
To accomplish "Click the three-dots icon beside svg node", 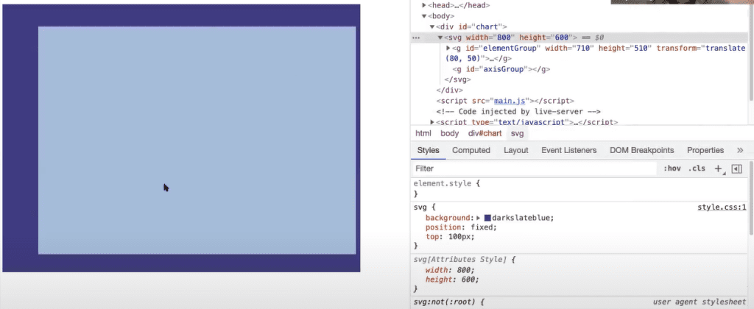I will click(x=417, y=38).
